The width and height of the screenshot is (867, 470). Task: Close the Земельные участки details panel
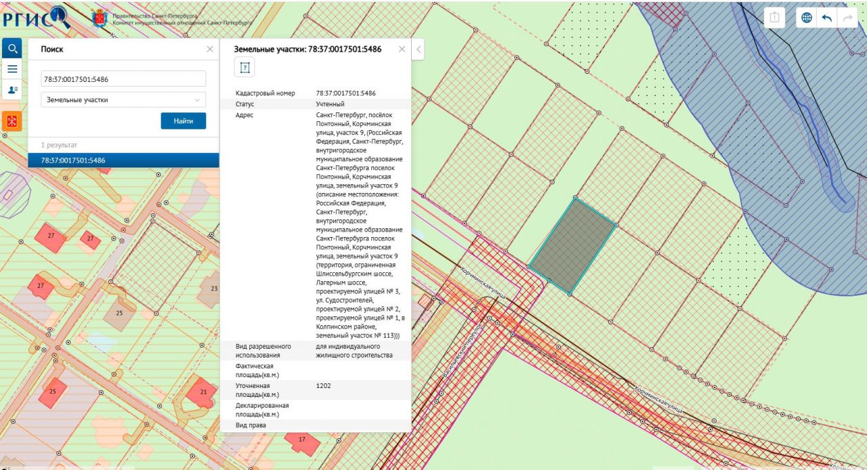tap(402, 49)
